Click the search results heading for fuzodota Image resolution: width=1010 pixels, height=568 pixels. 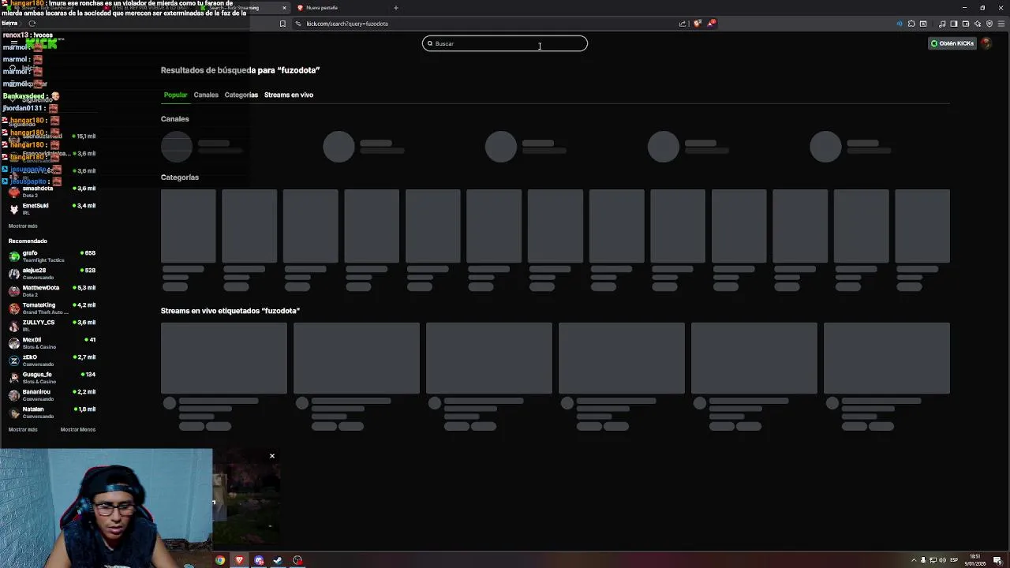pyautogui.click(x=240, y=70)
